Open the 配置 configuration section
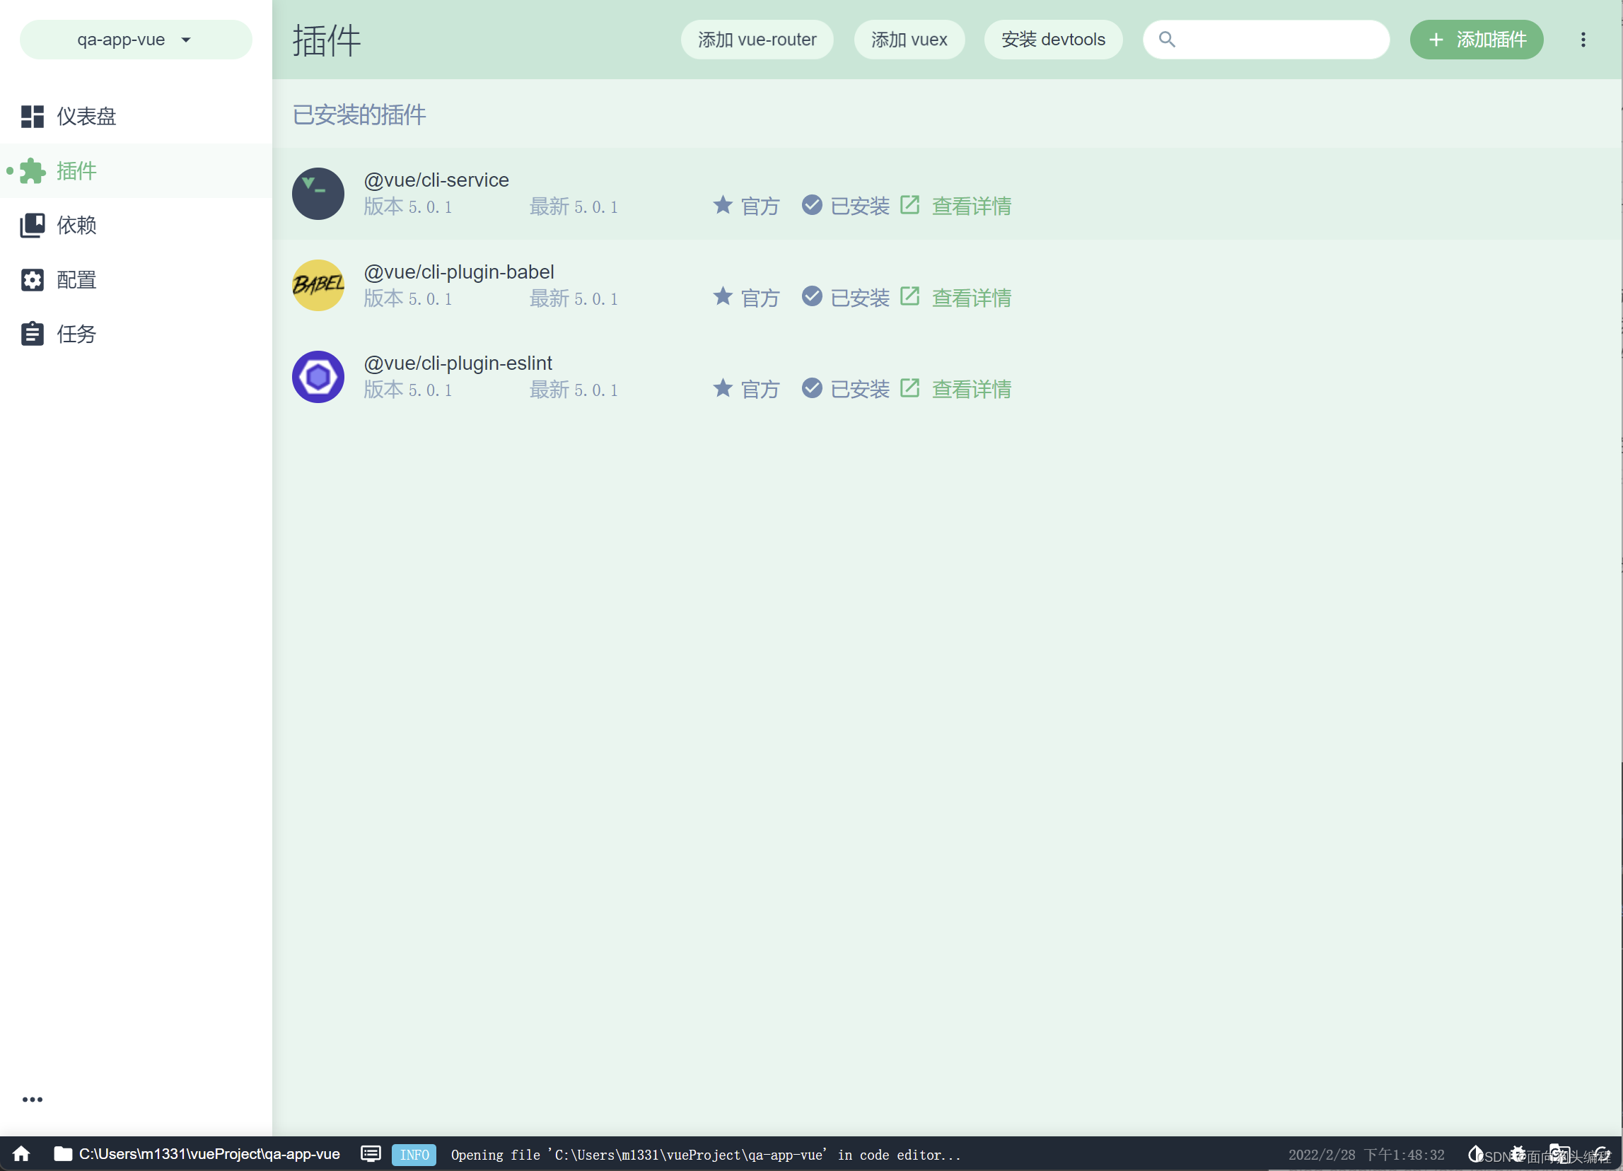1623x1171 pixels. tap(76, 280)
